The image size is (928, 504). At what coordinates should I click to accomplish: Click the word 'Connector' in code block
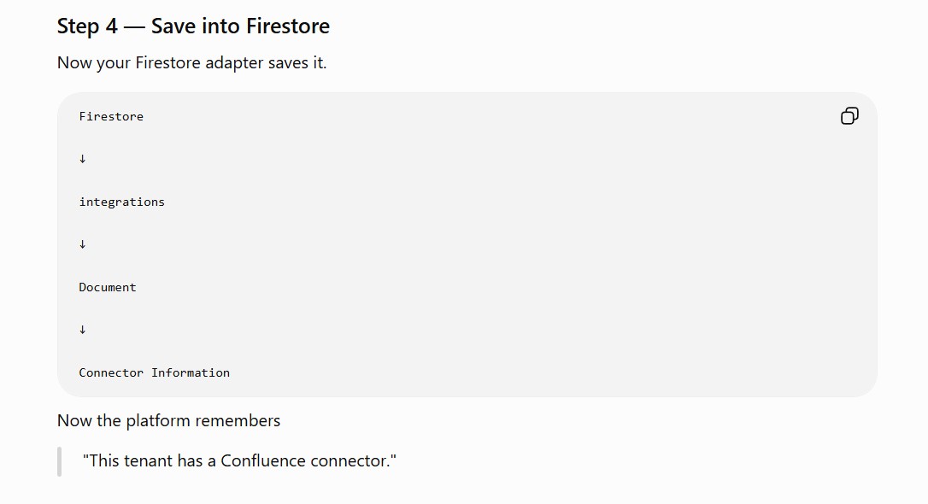pyautogui.click(x=111, y=372)
